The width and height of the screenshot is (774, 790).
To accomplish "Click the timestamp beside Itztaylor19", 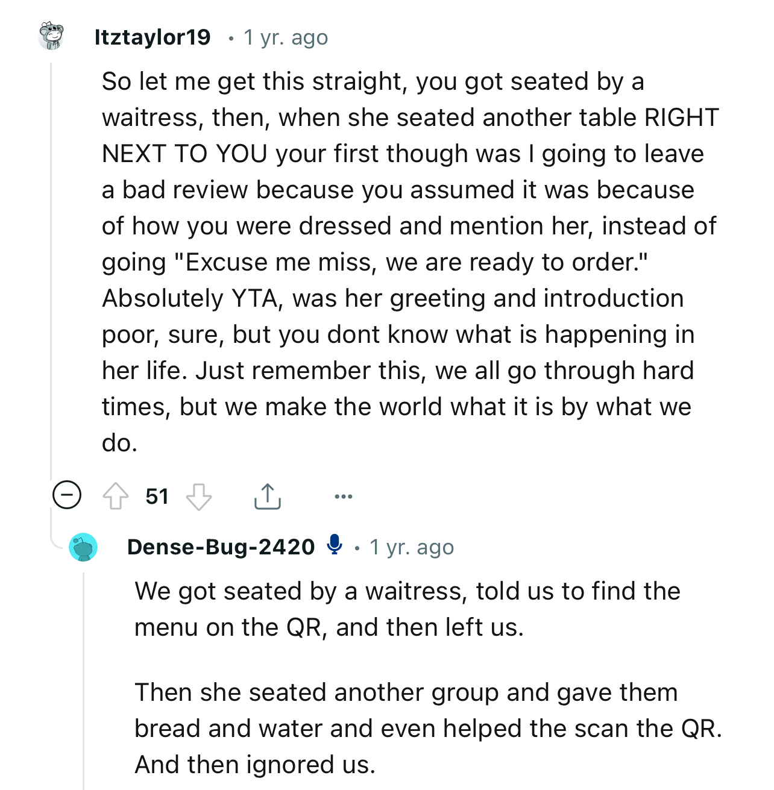I will [x=286, y=37].
